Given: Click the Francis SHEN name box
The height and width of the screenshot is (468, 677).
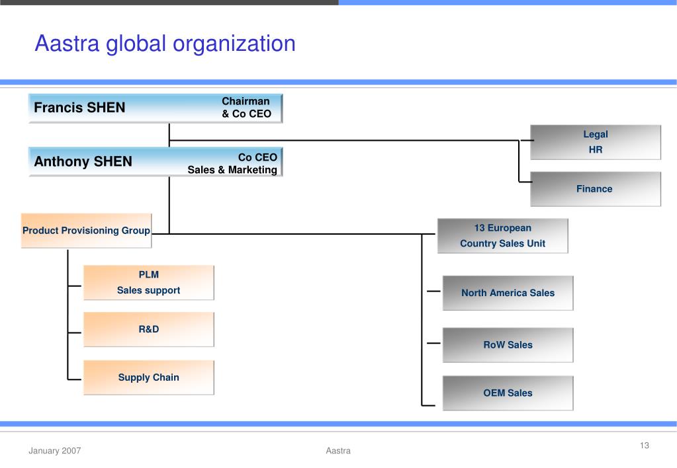Looking at the screenshot, I should click(x=156, y=108).
